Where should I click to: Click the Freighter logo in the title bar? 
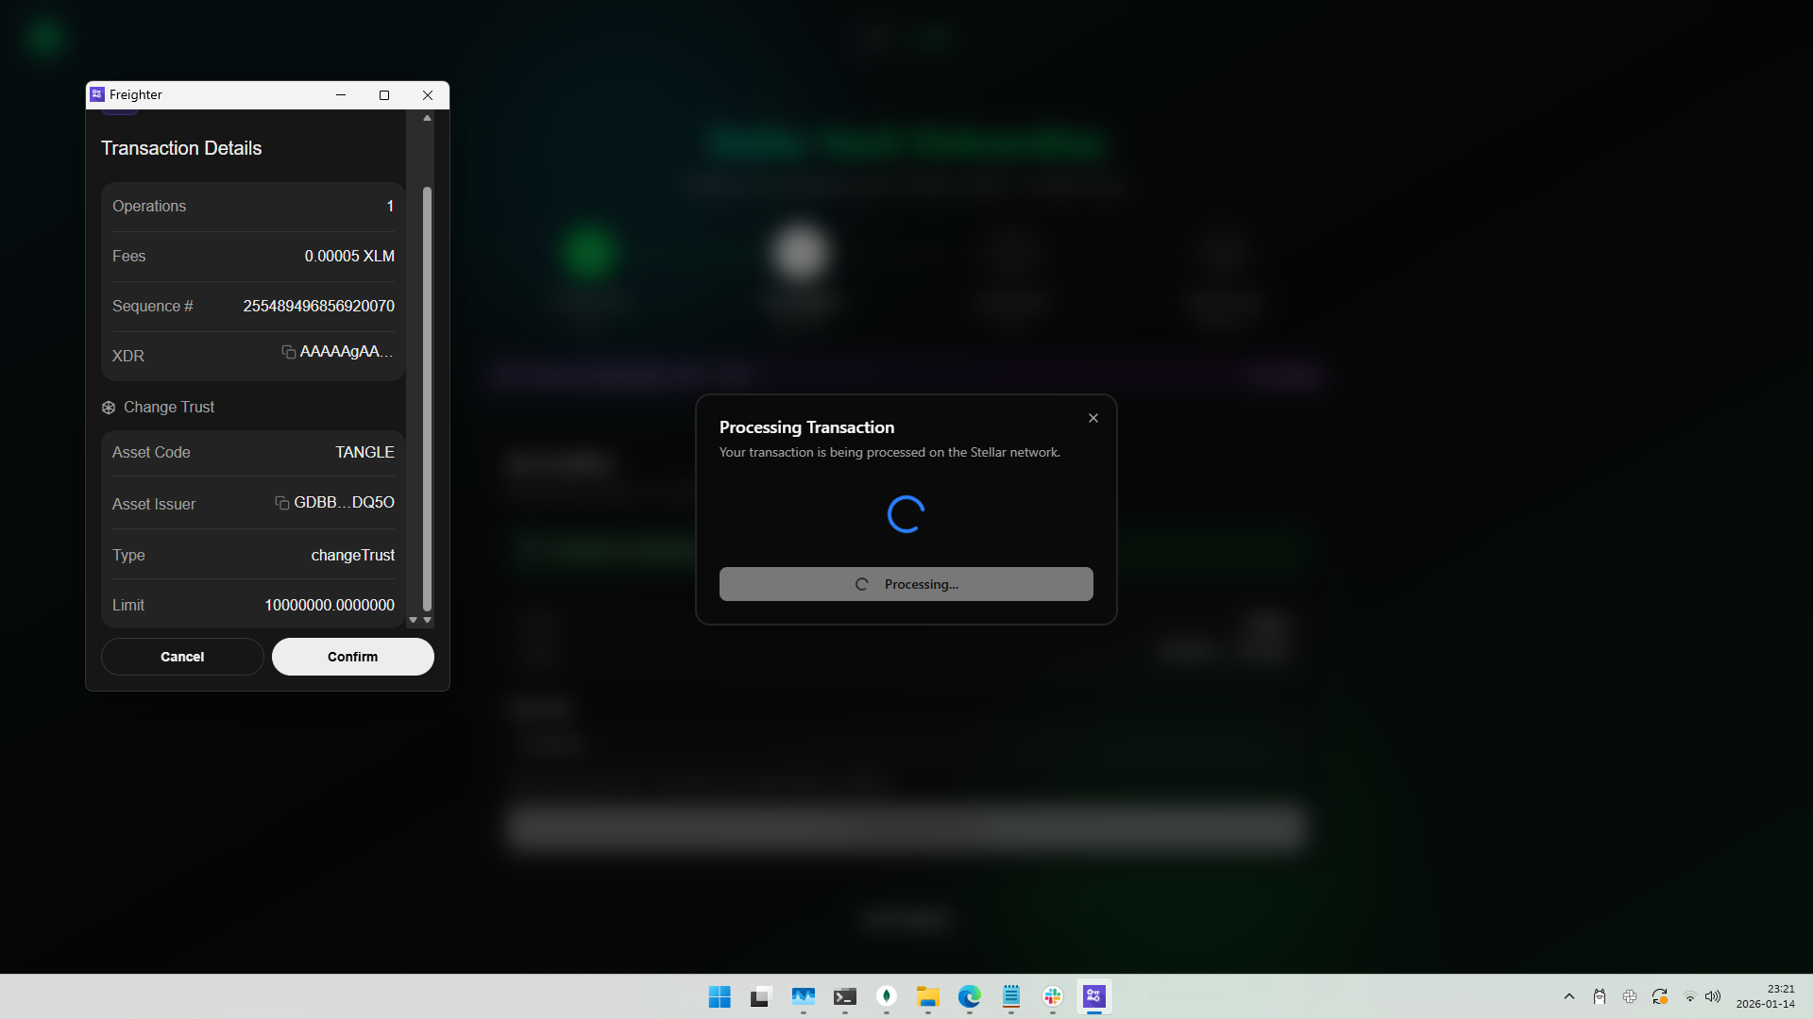(x=95, y=93)
